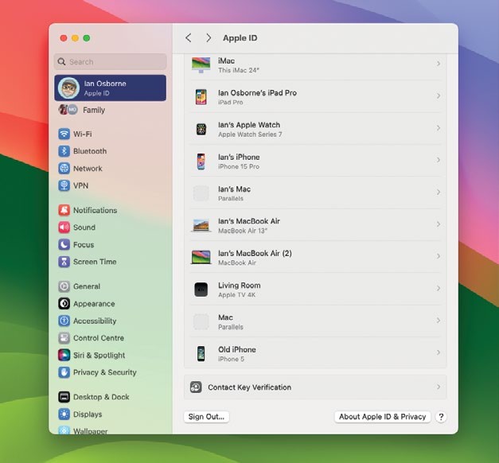Click the Search field

tap(110, 62)
